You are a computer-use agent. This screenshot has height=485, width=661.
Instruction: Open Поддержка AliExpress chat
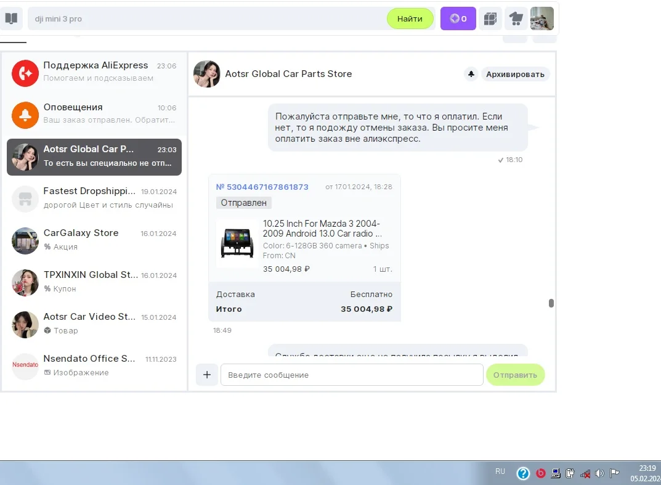[94, 73]
